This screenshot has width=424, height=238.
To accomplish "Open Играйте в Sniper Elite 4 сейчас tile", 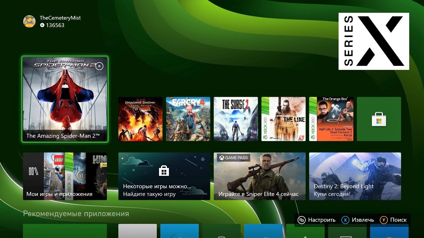I will [x=260, y=176].
